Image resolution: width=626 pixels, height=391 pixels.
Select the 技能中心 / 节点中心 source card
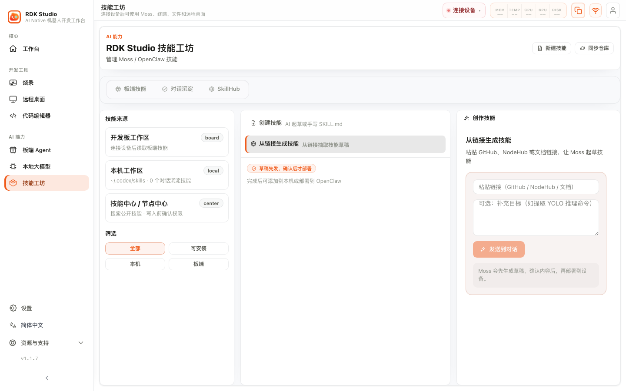point(167,208)
